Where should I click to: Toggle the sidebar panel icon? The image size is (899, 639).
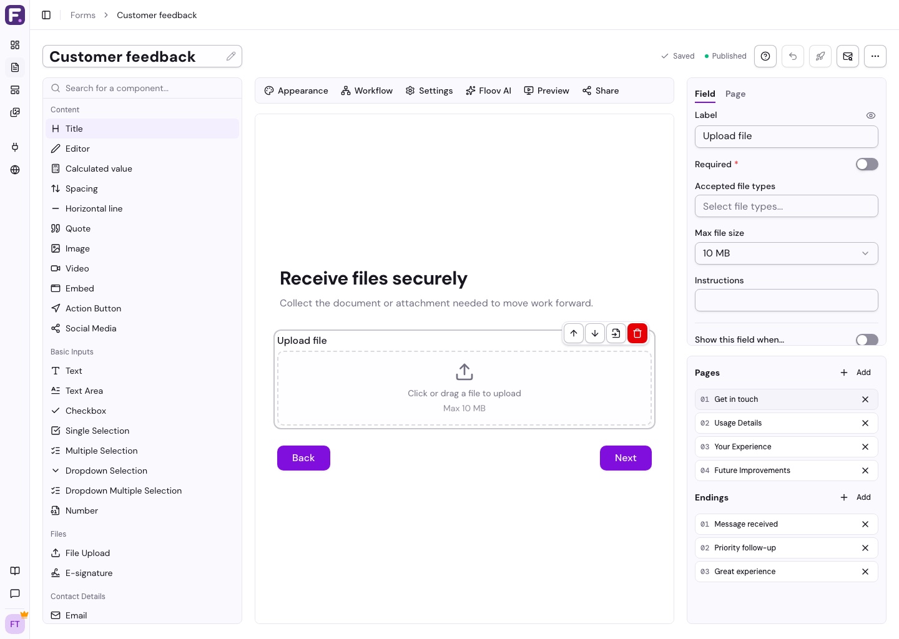point(46,15)
